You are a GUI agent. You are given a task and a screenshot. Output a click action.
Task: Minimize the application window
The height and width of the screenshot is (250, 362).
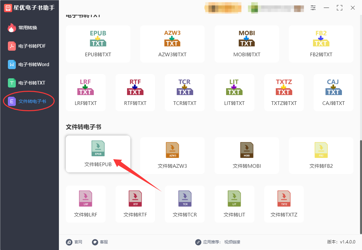click(x=326, y=8)
